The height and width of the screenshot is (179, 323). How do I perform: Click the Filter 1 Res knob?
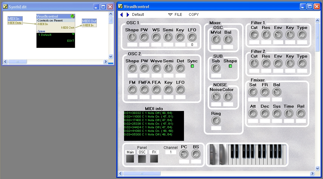pos(266,35)
